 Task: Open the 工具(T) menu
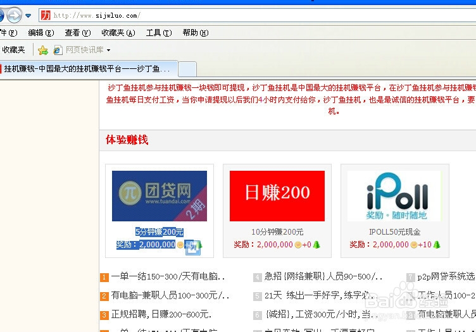pos(159,33)
